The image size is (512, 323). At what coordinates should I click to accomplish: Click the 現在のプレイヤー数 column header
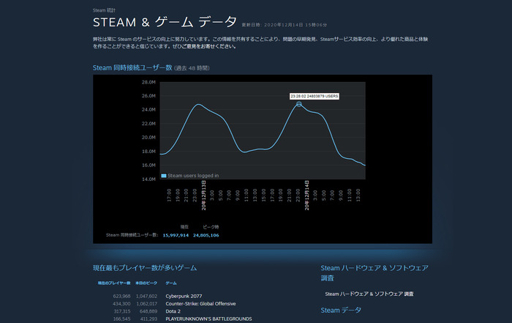tap(114, 283)
